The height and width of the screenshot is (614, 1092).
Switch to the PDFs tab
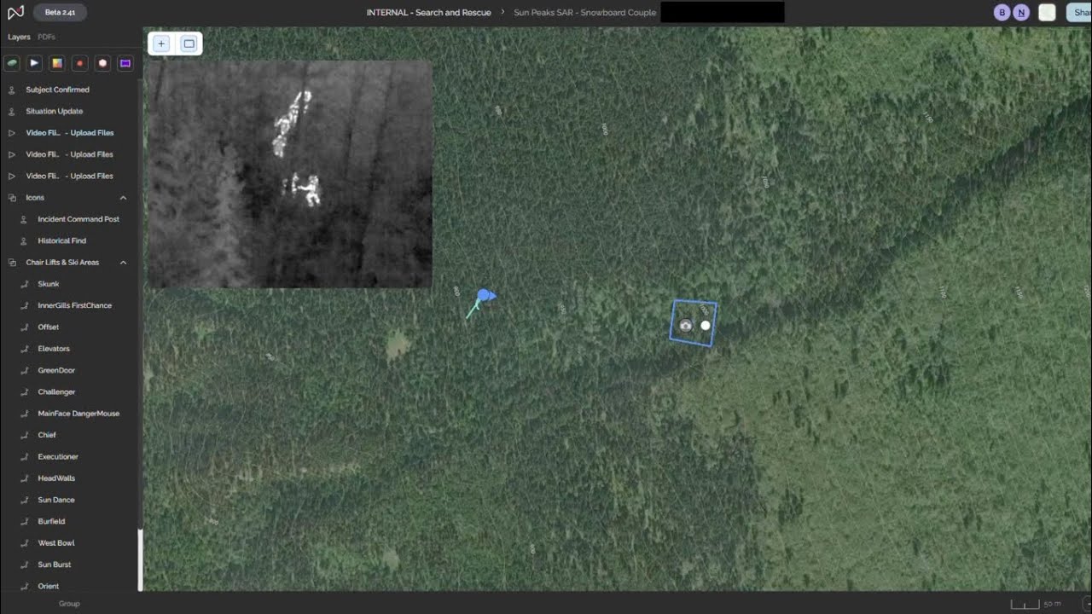[x=47, y=38]
